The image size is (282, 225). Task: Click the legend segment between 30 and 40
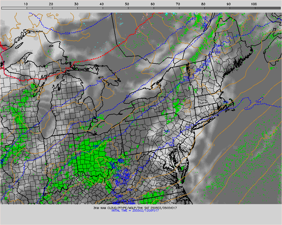pos(90,8)
